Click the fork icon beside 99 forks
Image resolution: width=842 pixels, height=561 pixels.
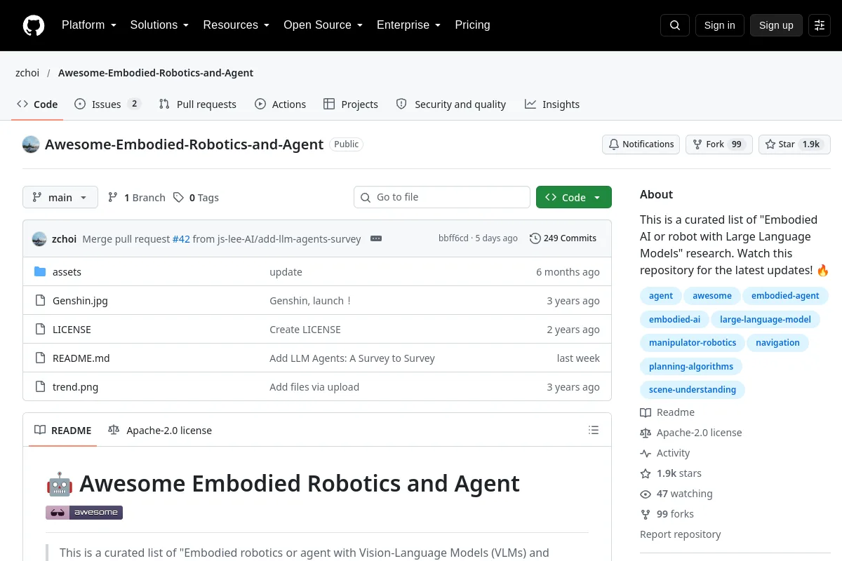[x=646, y=514]
